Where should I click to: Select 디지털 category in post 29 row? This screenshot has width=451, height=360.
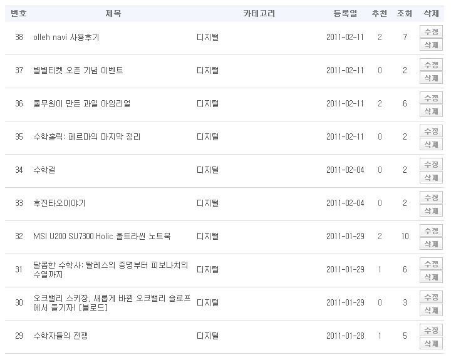207,336
